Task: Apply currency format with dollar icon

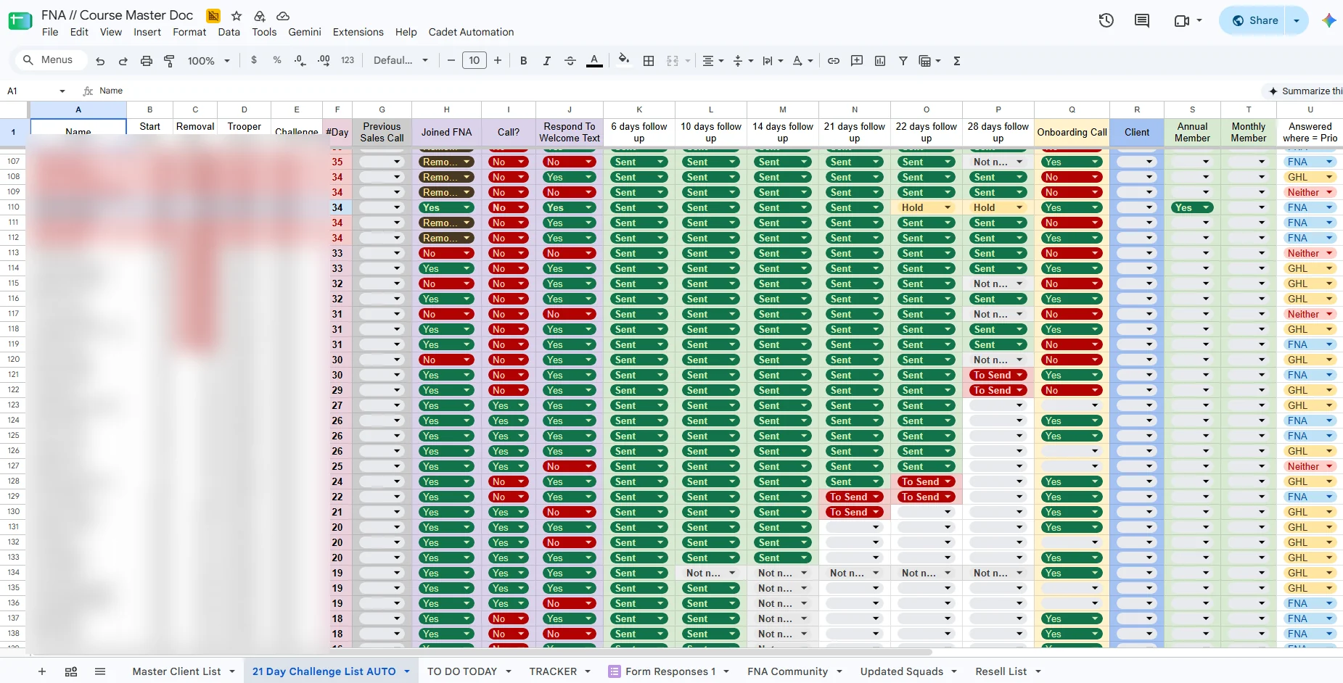Action: pos(254,60)
